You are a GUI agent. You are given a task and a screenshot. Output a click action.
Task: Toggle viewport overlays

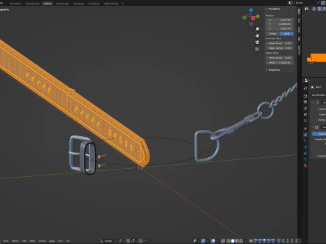click(x=213, y=241)
